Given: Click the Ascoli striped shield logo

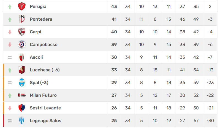Looking at the screenshot, I should tap(22, 57).
